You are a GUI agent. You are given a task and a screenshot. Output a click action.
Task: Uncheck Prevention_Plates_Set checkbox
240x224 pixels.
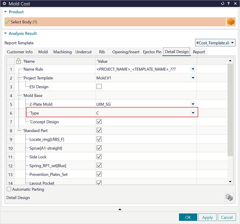coord(99,174)
